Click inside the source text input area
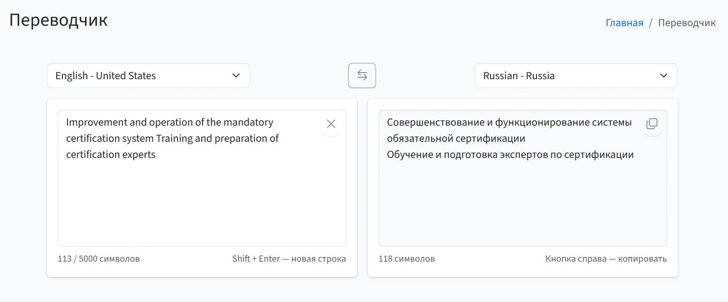The width and height of the screenshot is (728, 302). pyautogui.click(x=202, y=200)
